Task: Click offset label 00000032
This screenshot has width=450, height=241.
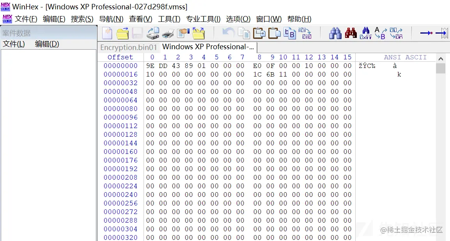Action: pyautogui.click(x=120, y=83)
